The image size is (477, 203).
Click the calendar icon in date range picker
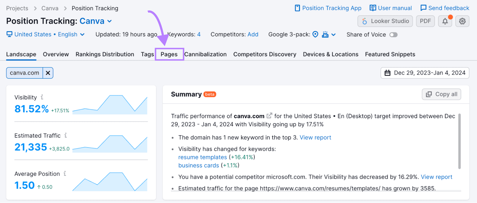387,73
